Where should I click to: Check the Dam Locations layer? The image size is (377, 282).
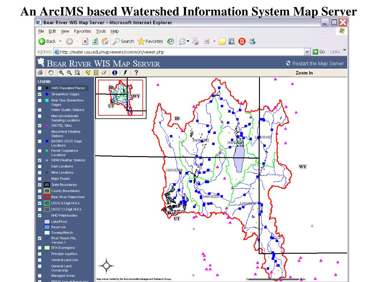(x=40, y=166)
